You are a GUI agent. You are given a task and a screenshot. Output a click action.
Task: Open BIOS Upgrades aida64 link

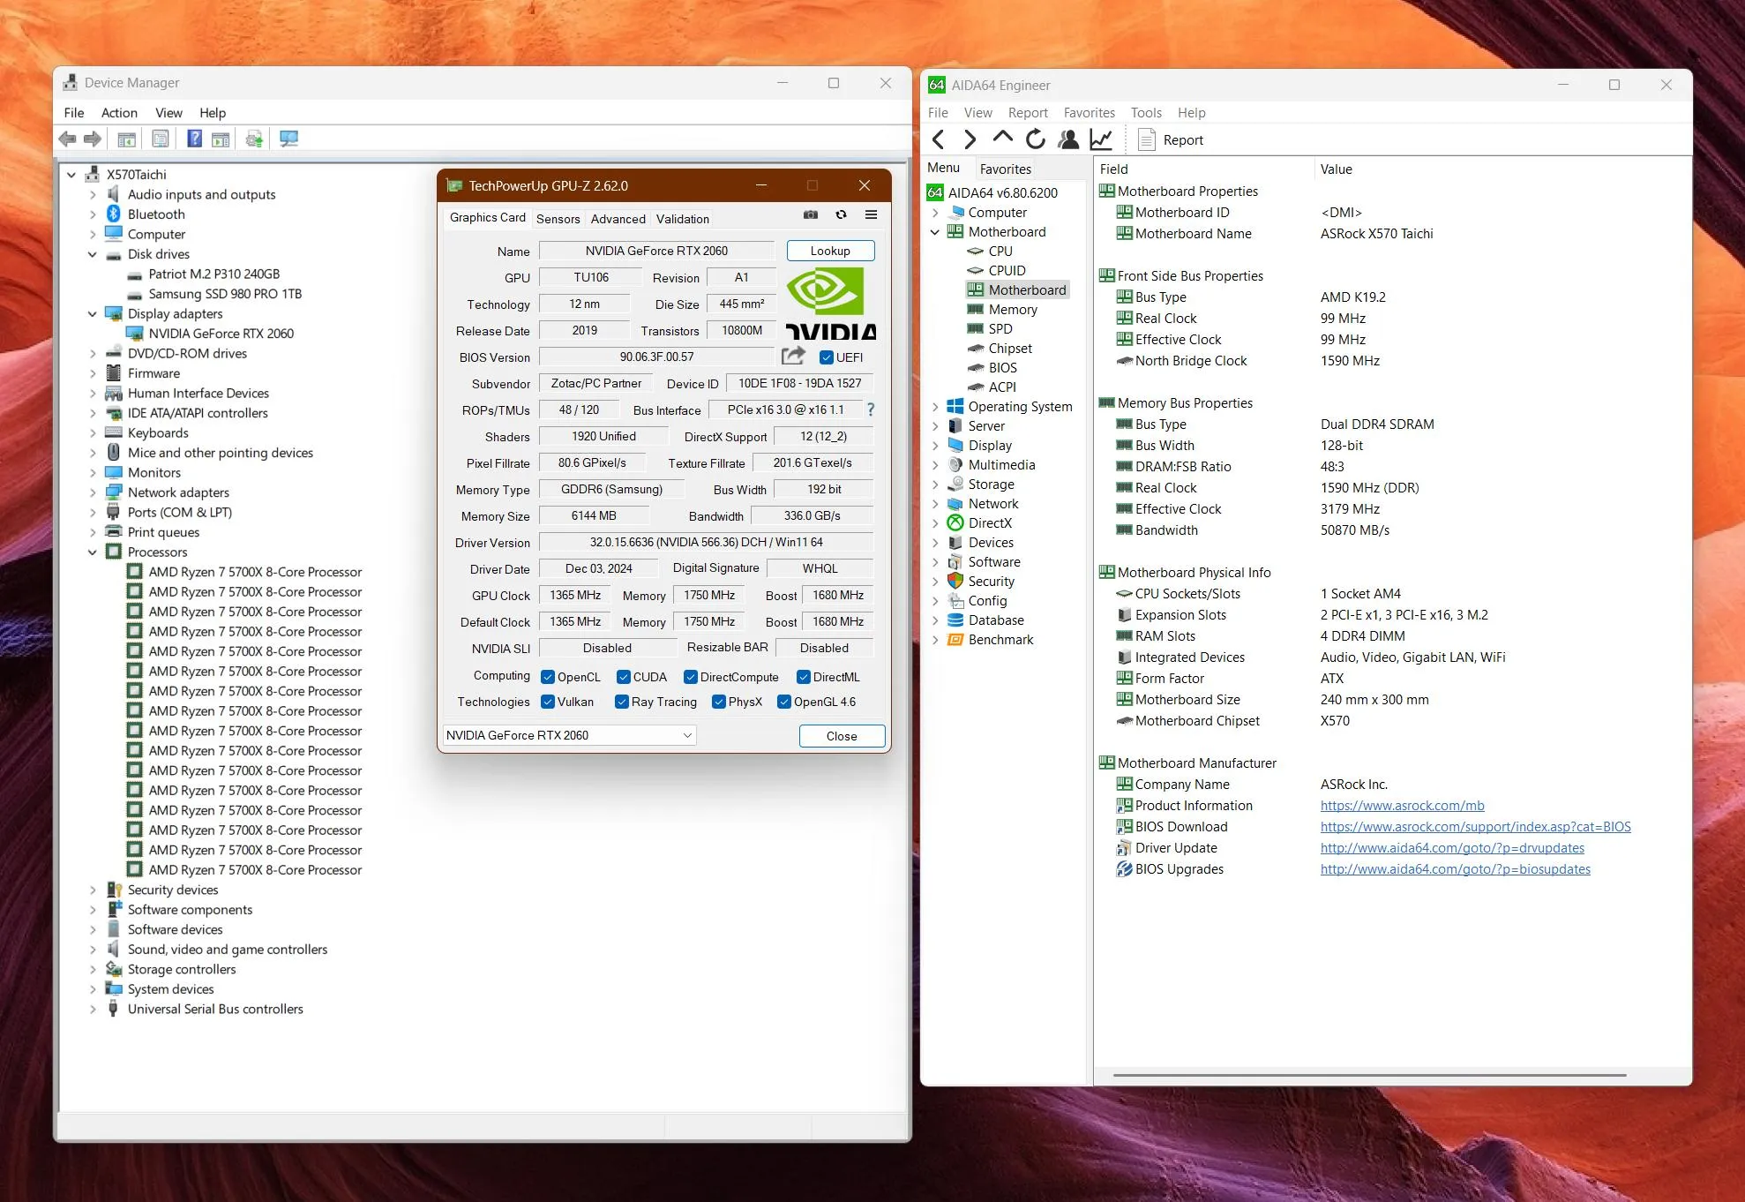coord(1455,869)
